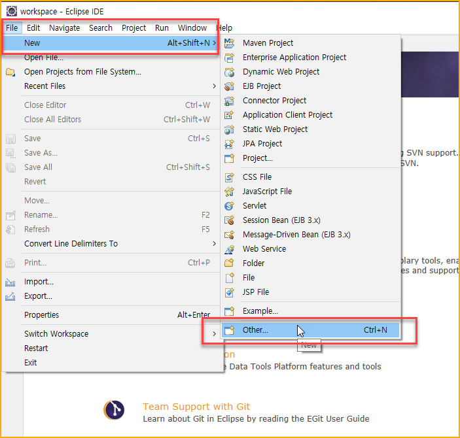Select JSP File entry label
The height and width of the screenshot is (438, 460).
[256, 292]
